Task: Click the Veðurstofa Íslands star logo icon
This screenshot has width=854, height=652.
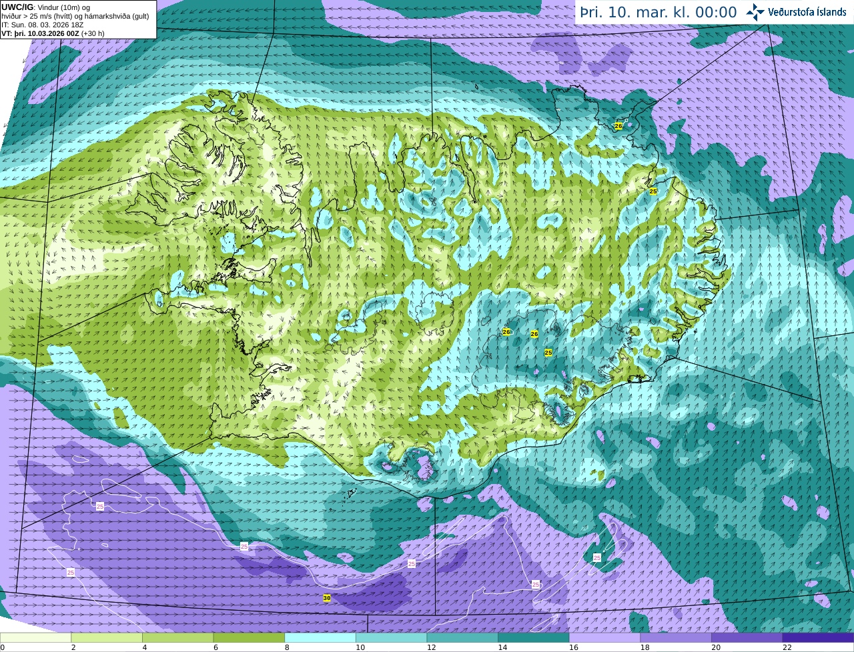Action: pos(755,12)
